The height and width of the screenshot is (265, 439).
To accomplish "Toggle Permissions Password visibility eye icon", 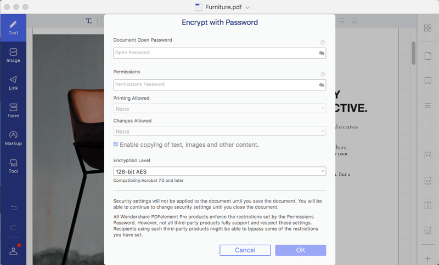I will [322, 85].
